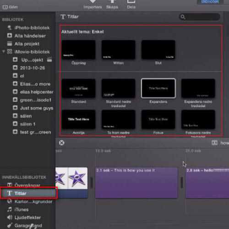Viewport: 229px width, 229px height.
Task: Click the T icon in the Titlar header
Action: [63, 16]
